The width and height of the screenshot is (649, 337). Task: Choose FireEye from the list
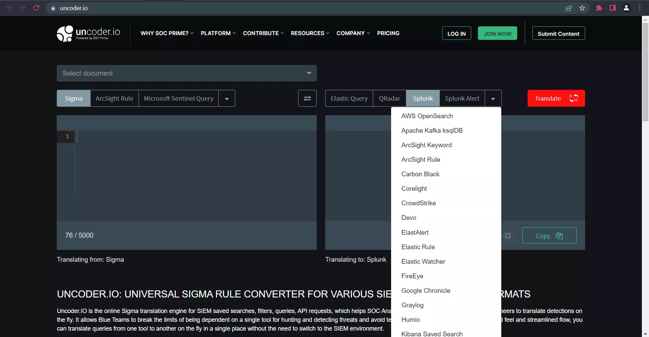coord(446,276)
